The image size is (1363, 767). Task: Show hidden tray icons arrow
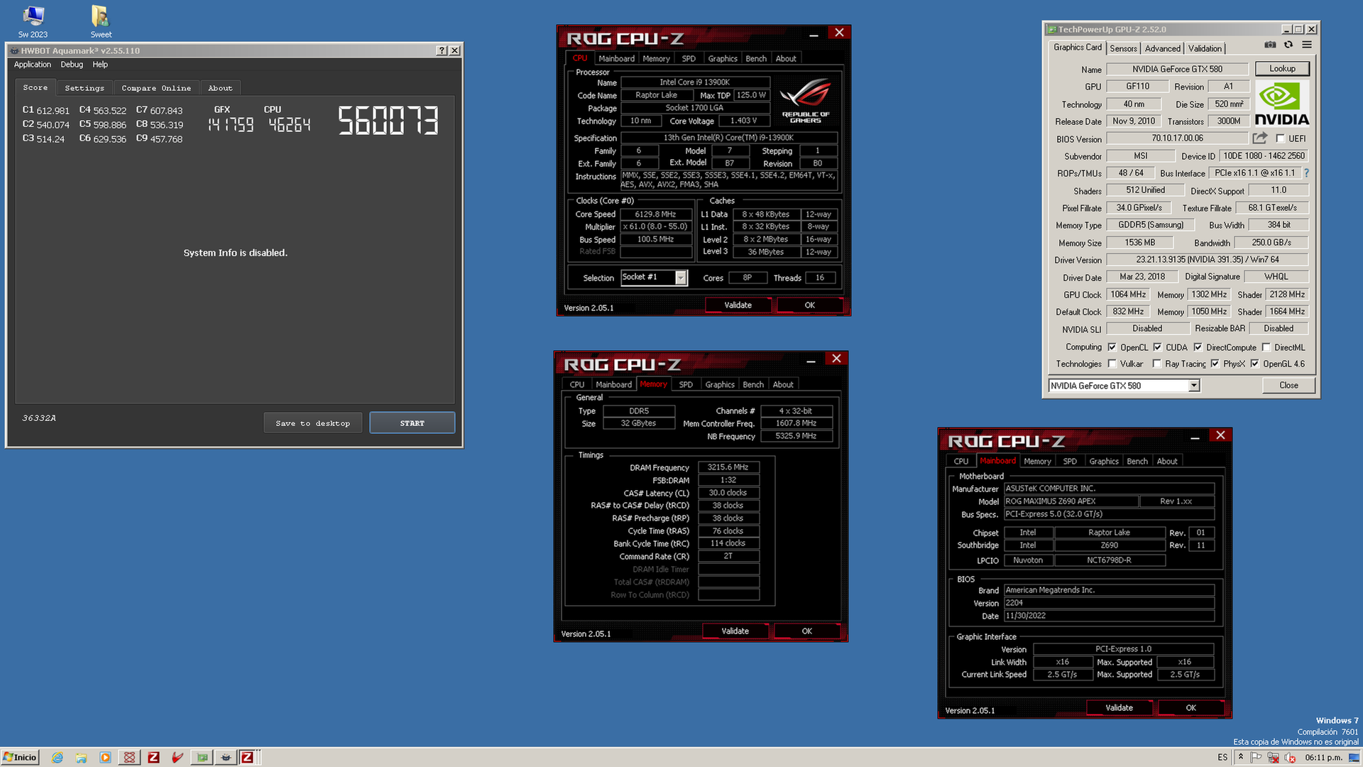(1241, 758)
